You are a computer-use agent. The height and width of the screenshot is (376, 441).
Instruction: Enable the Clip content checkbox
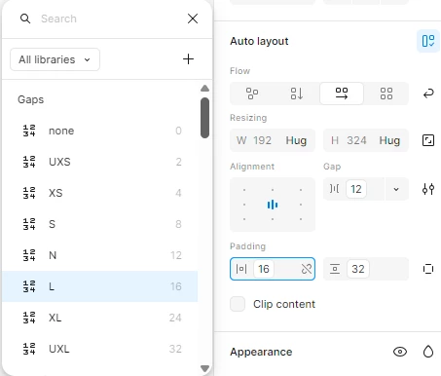point(238,304)
